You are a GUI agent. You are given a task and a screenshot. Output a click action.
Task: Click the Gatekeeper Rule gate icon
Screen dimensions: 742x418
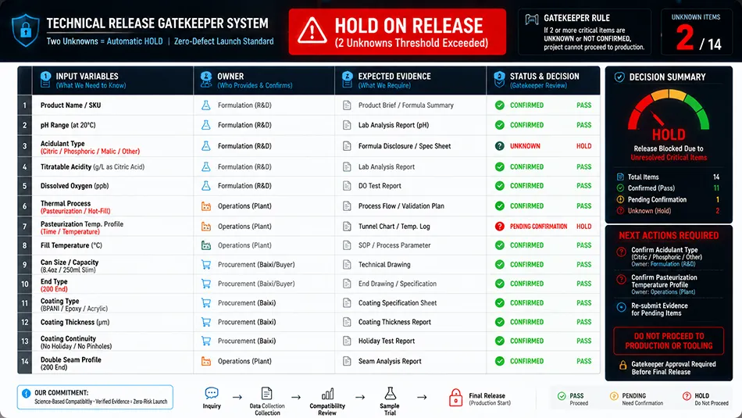coord(532,20)
